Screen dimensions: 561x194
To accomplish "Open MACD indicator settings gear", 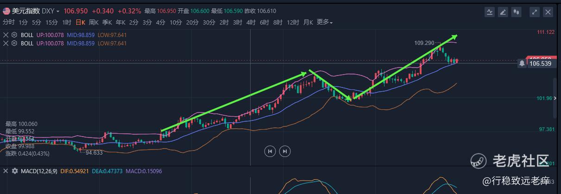I will pos(15,171).
